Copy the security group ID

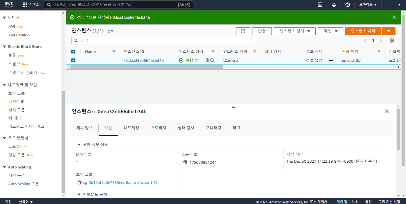click(80, 182)
